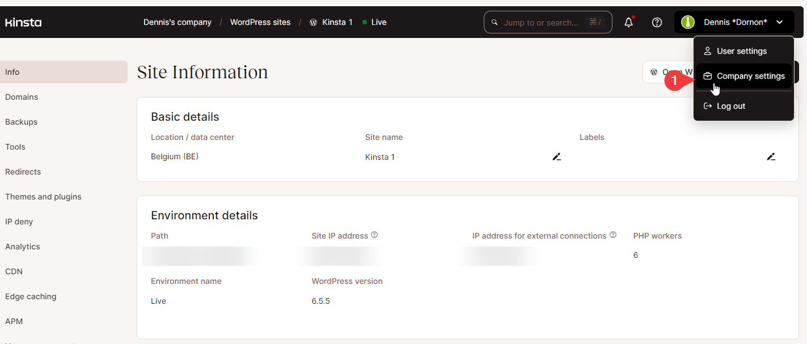The height and width of the screenshot is (344, 807).
Task: Click the Site IP address tooltip icon
Action: pos(375,235)
